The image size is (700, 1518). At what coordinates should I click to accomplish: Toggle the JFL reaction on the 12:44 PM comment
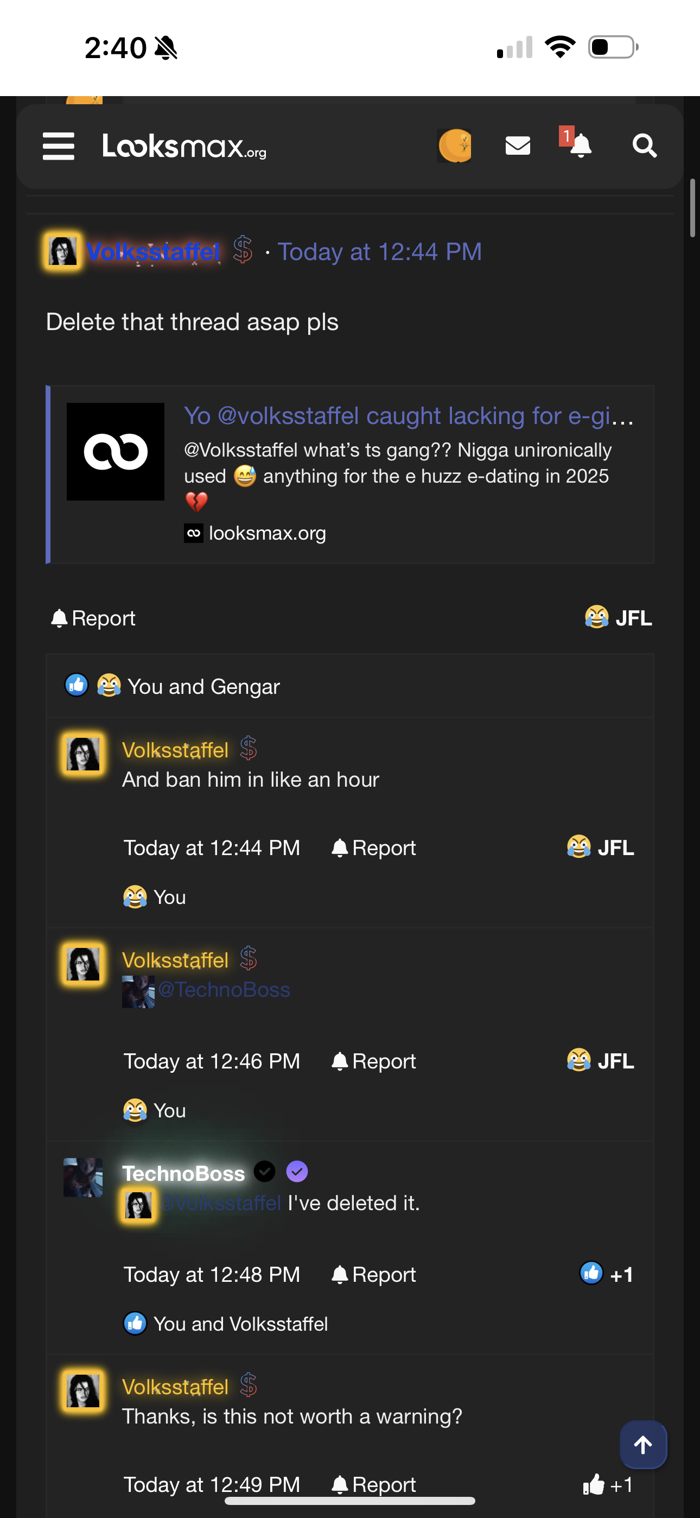click(600, 847)
